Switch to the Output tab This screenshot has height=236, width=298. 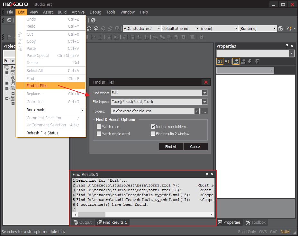83,222
